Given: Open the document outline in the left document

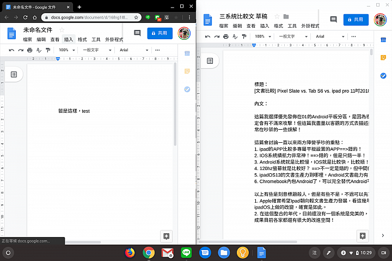Looking at the screenshot, I should (14, 74).
